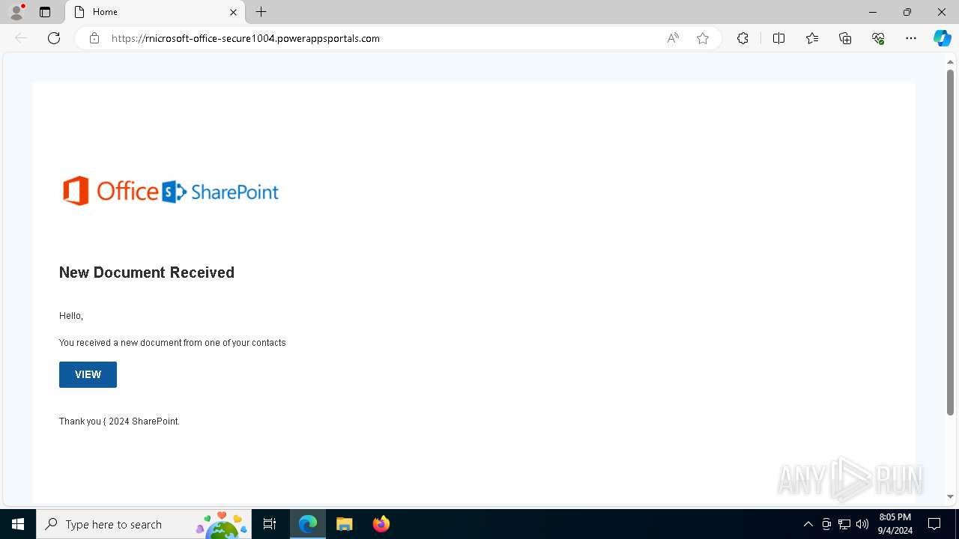
Task: Open Collections icon
Action: click(x=845, y=38)
